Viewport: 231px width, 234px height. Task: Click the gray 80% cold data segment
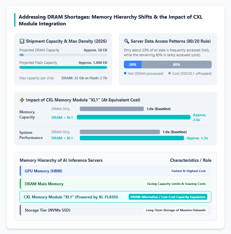coord(177,65)
